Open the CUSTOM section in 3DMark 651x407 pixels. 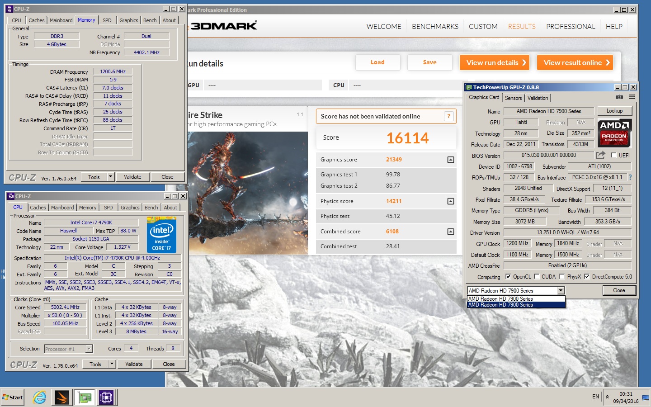[483, 27]
